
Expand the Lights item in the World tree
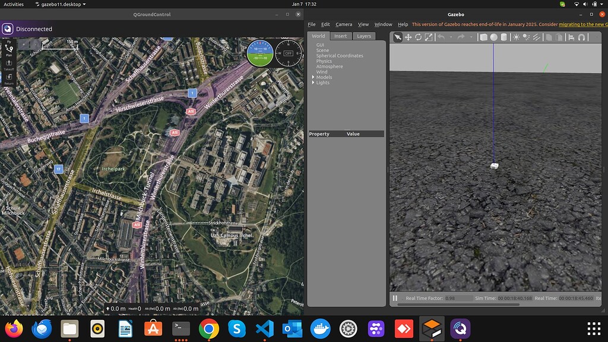pyautogui.click(x=315, y=83)
